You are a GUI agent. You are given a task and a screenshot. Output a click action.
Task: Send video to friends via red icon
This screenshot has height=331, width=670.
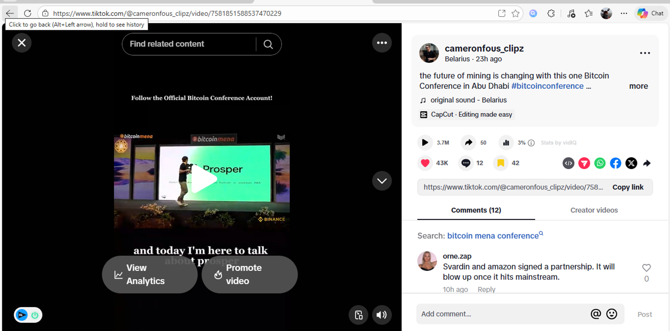pos(584,163)
